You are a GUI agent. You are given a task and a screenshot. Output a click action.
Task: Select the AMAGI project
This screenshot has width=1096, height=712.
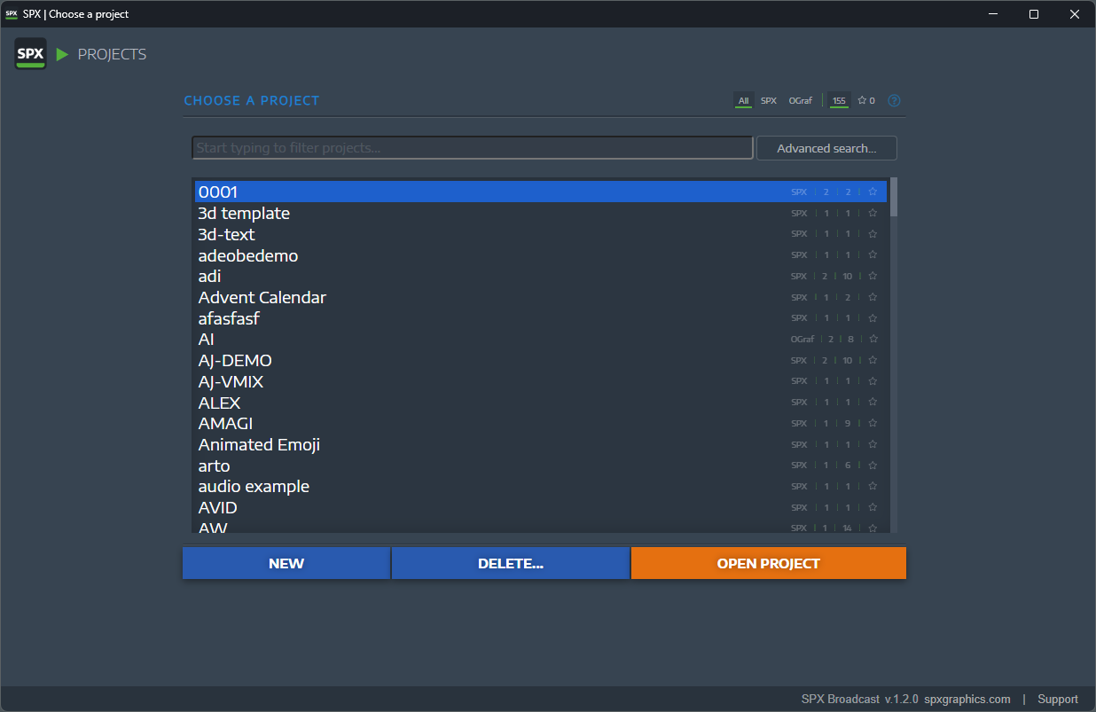click(x=541, y=423)
